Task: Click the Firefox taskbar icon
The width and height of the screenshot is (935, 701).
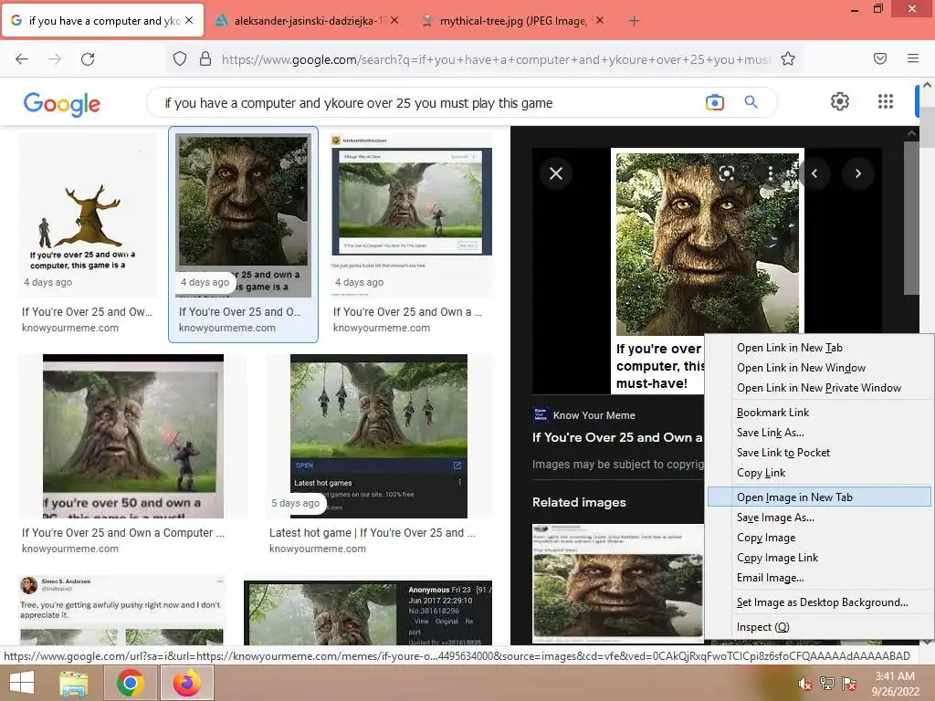Action: [186, 683]
